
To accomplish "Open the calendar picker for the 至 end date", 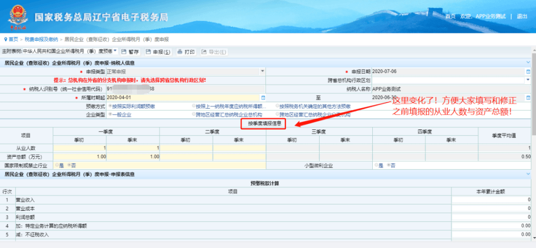I will point(528,98).
